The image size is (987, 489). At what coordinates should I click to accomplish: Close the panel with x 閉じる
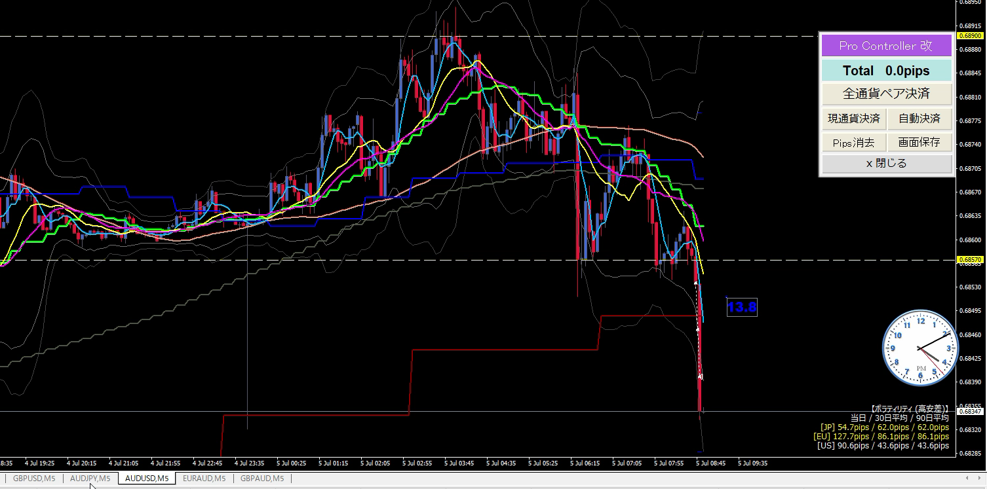(x=886, y=164)
